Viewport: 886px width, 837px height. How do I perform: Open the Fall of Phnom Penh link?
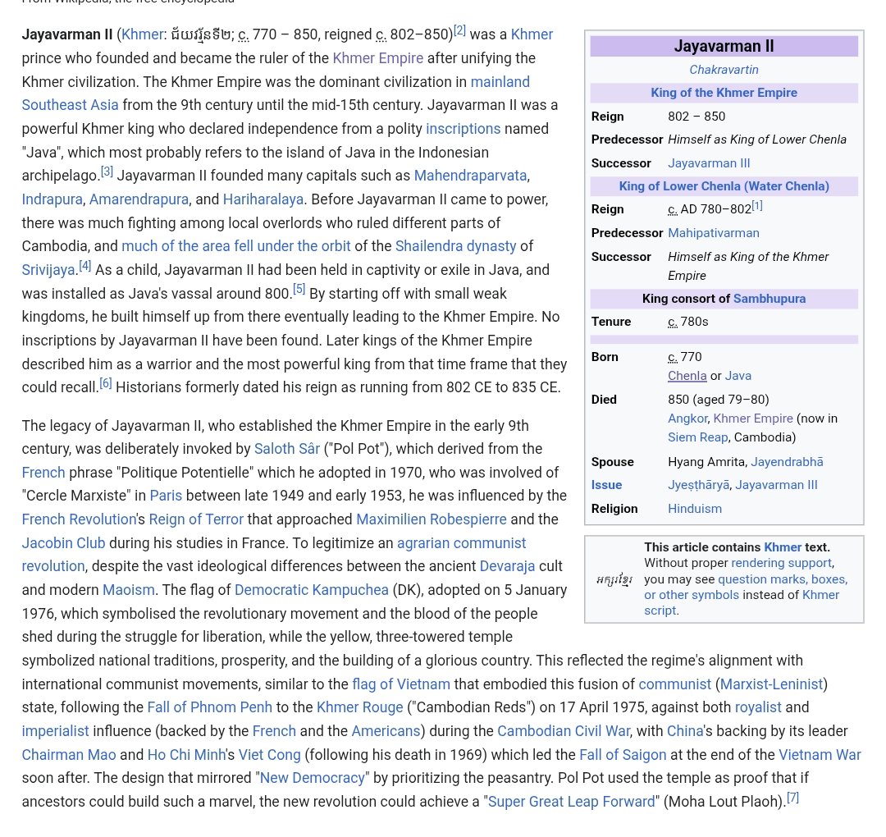210,707
